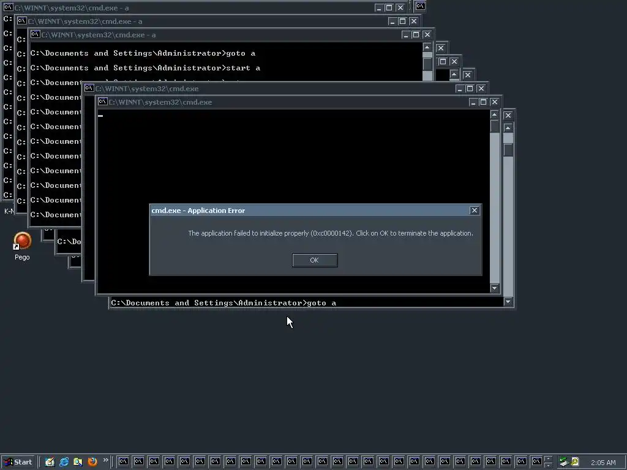
Task: Click the 2:05 AM taskbar clock
Action: click(603, 463)
